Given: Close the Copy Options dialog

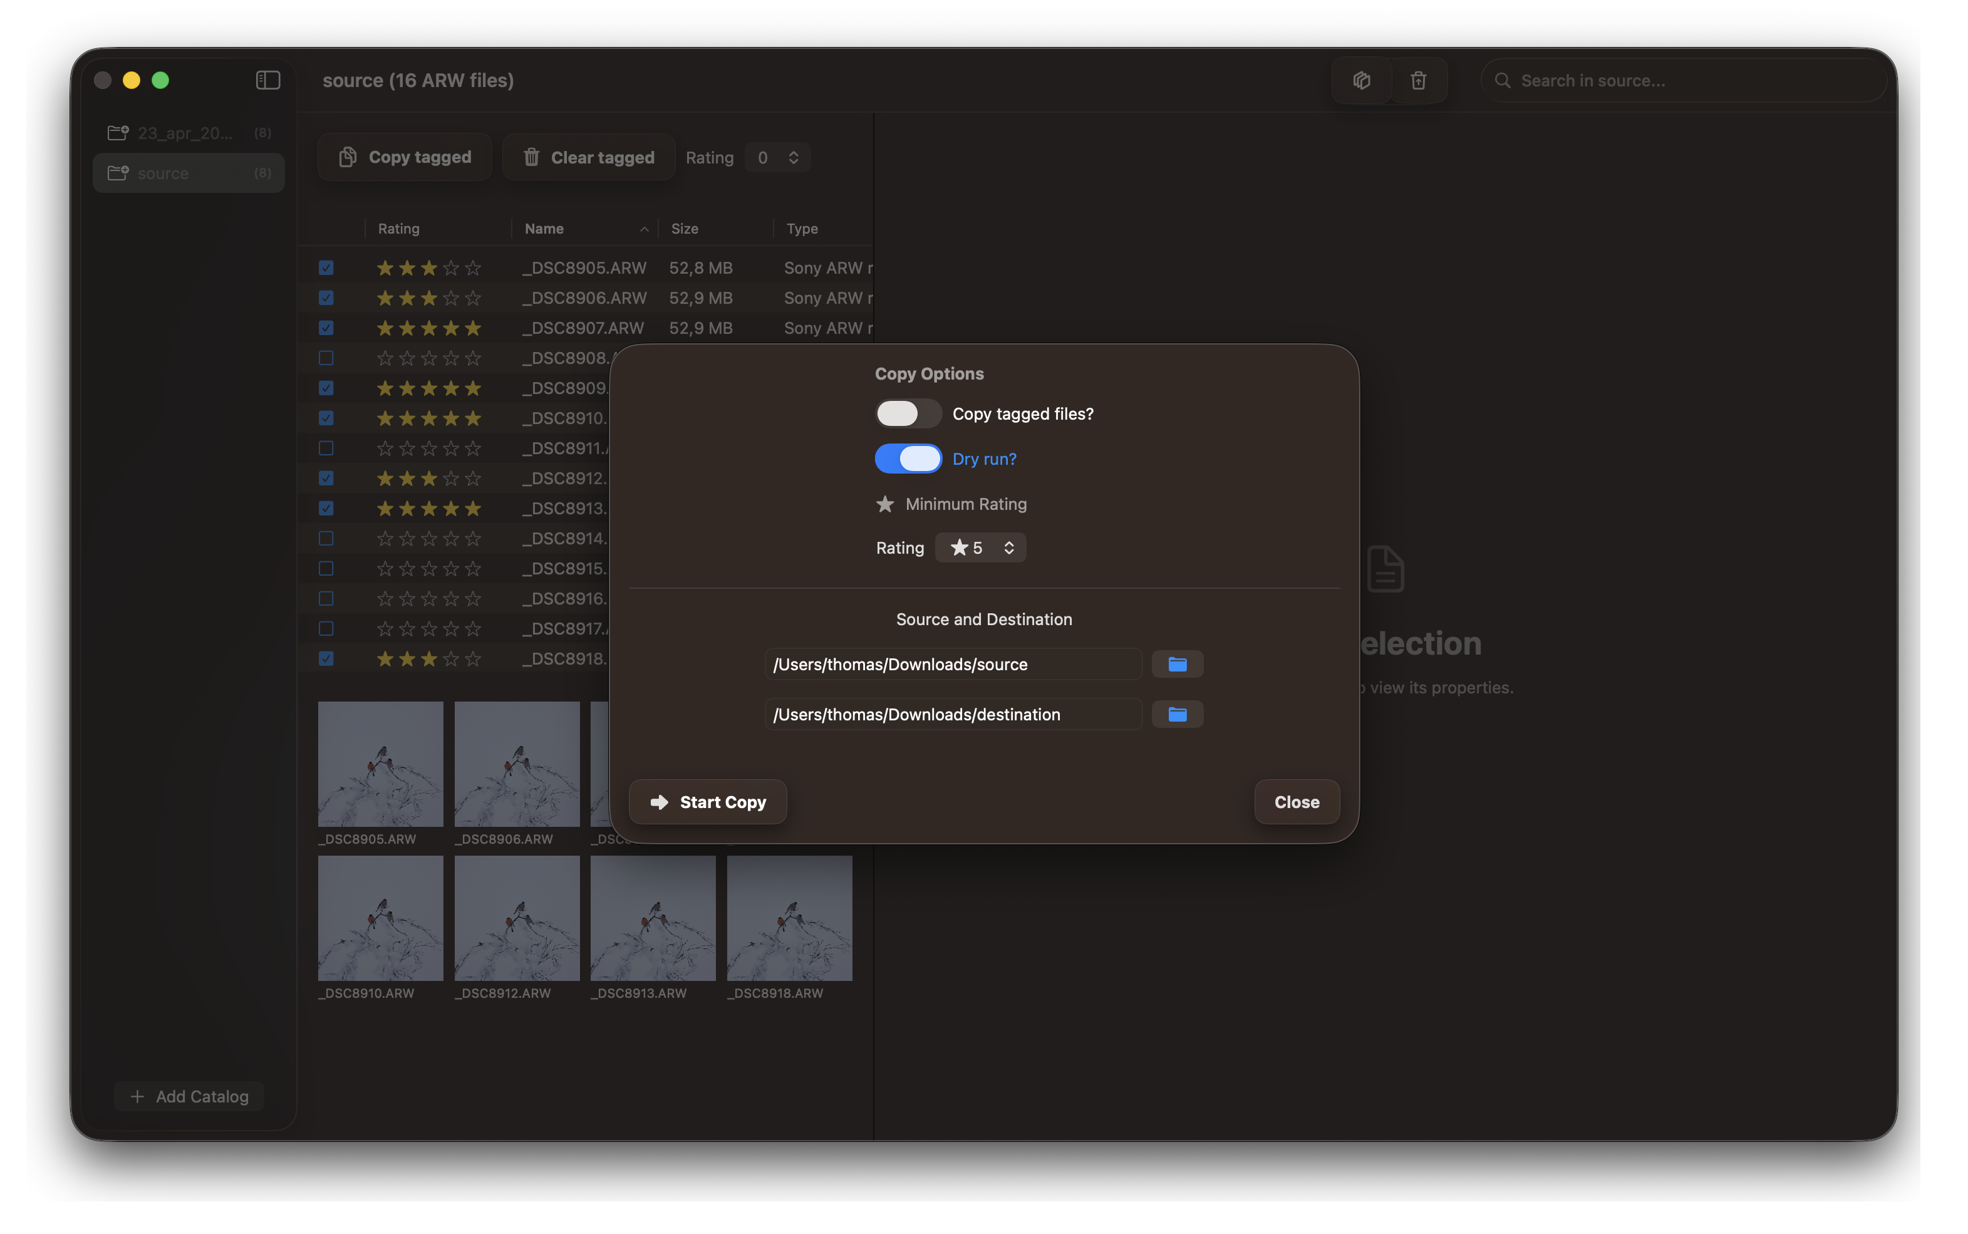Looking at the screenshot, I should [1296, 801].
